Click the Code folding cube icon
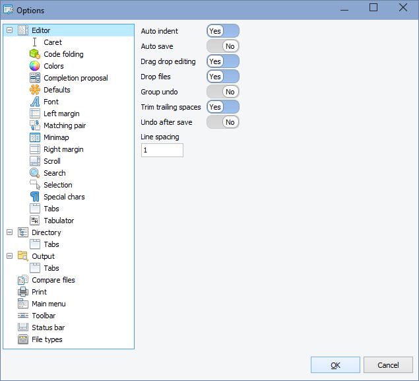This screenshot has width=419, height=381. 35,54
